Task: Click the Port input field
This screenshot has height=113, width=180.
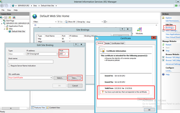Action: pos(64,54)
